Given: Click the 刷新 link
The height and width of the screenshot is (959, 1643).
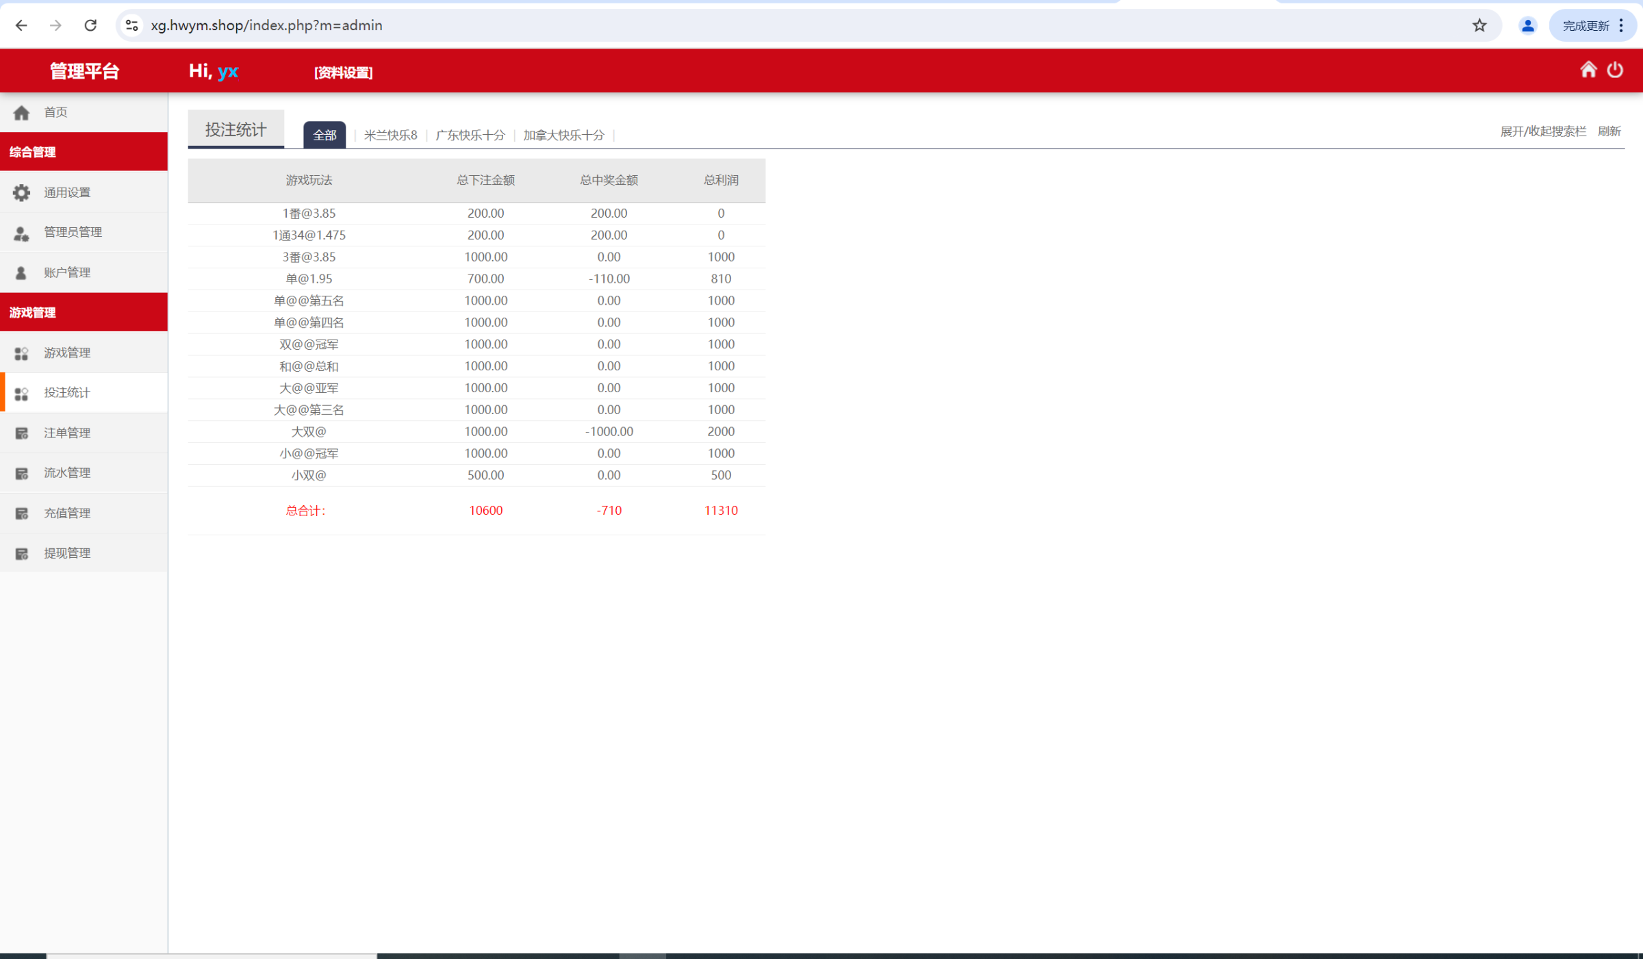Looking at the screenshot, I should pyautogui.click(x=1609, y=131).
